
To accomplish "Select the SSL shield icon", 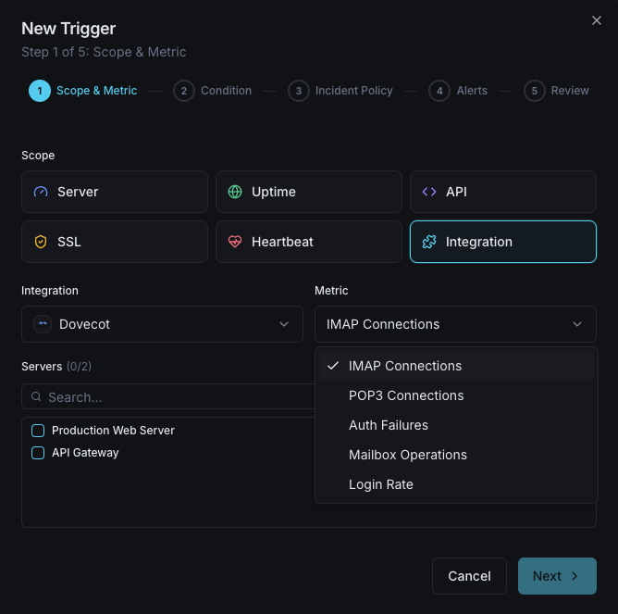I will tap(41, 242).
